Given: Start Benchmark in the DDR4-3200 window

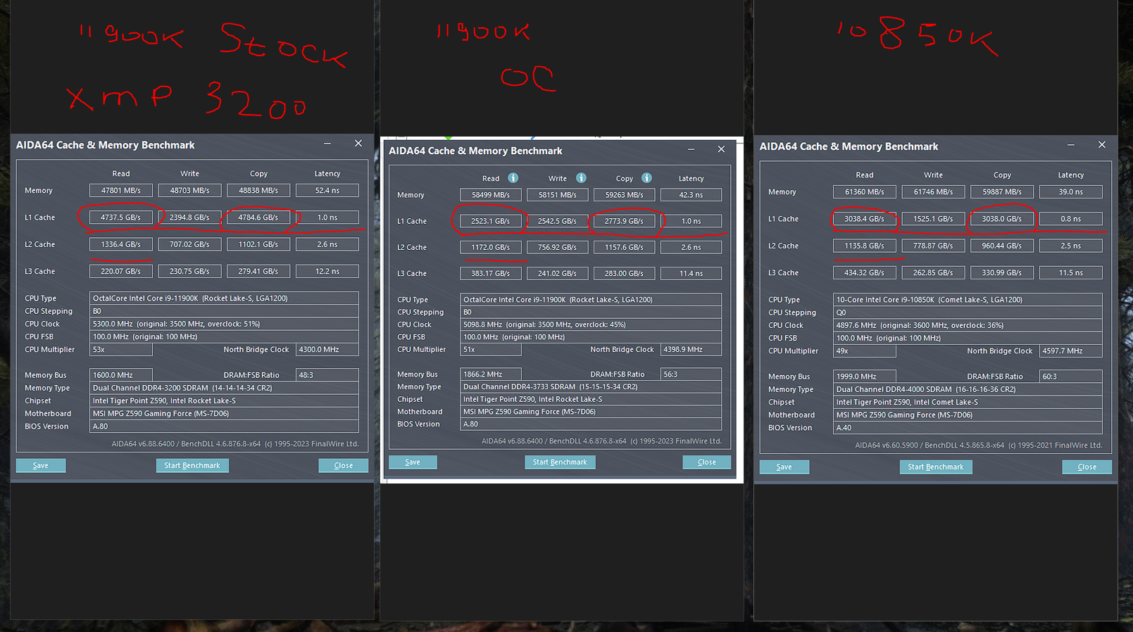Looking at the screenshot, I should (192, 465).
